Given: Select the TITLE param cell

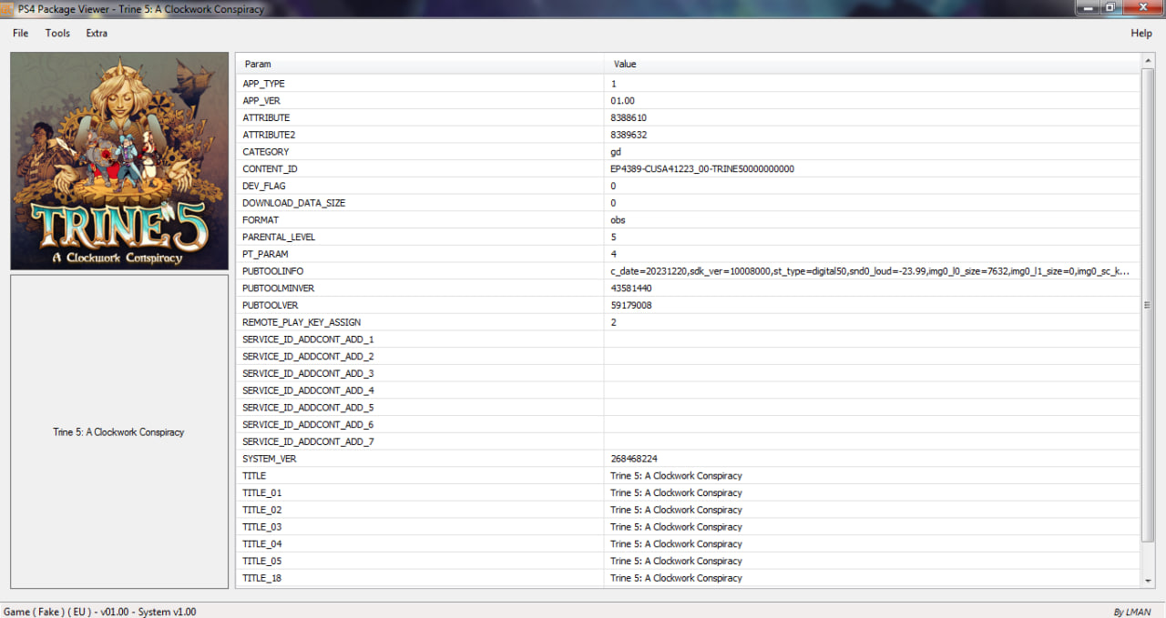Looking at the screenshot, I should pyautogui.click(x=420, y=476).
